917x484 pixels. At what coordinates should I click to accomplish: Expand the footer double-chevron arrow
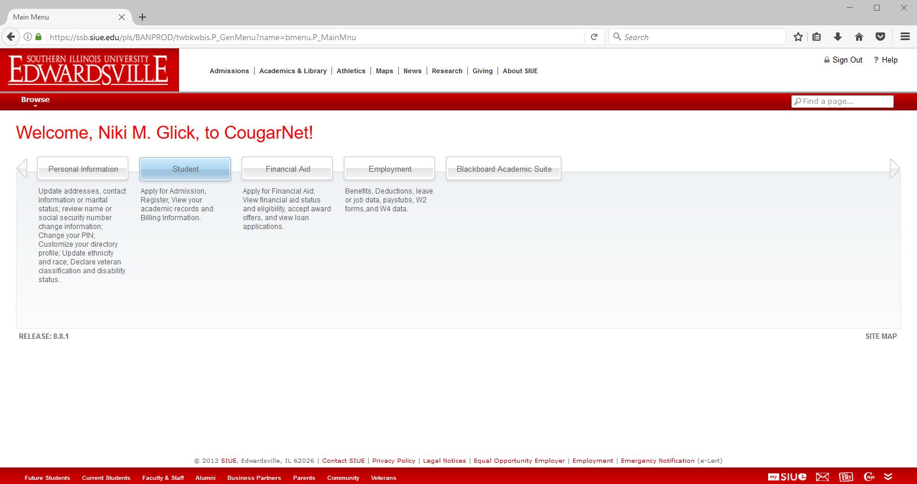point(888,477)
